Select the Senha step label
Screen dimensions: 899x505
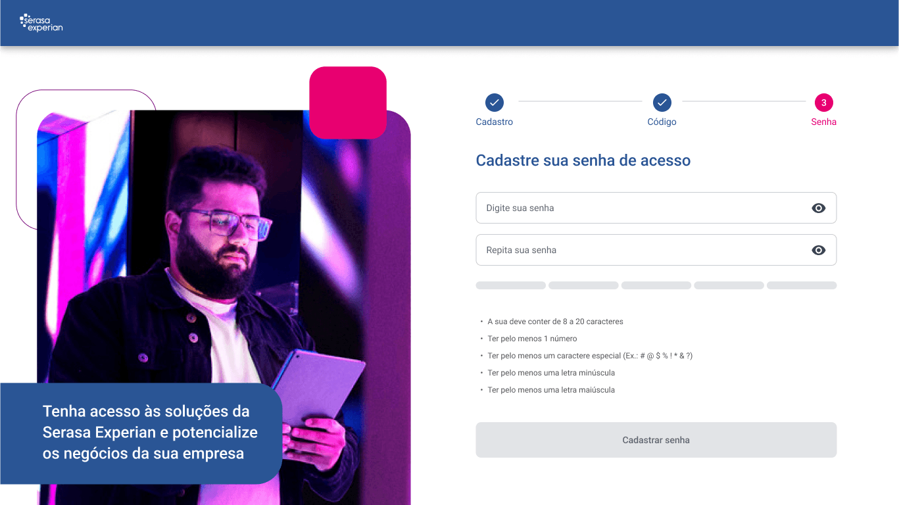coord(824,122)
